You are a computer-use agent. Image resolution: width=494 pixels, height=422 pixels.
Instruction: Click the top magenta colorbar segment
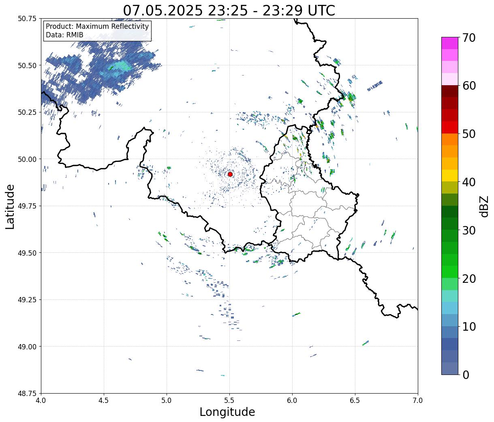coord(450,43)
